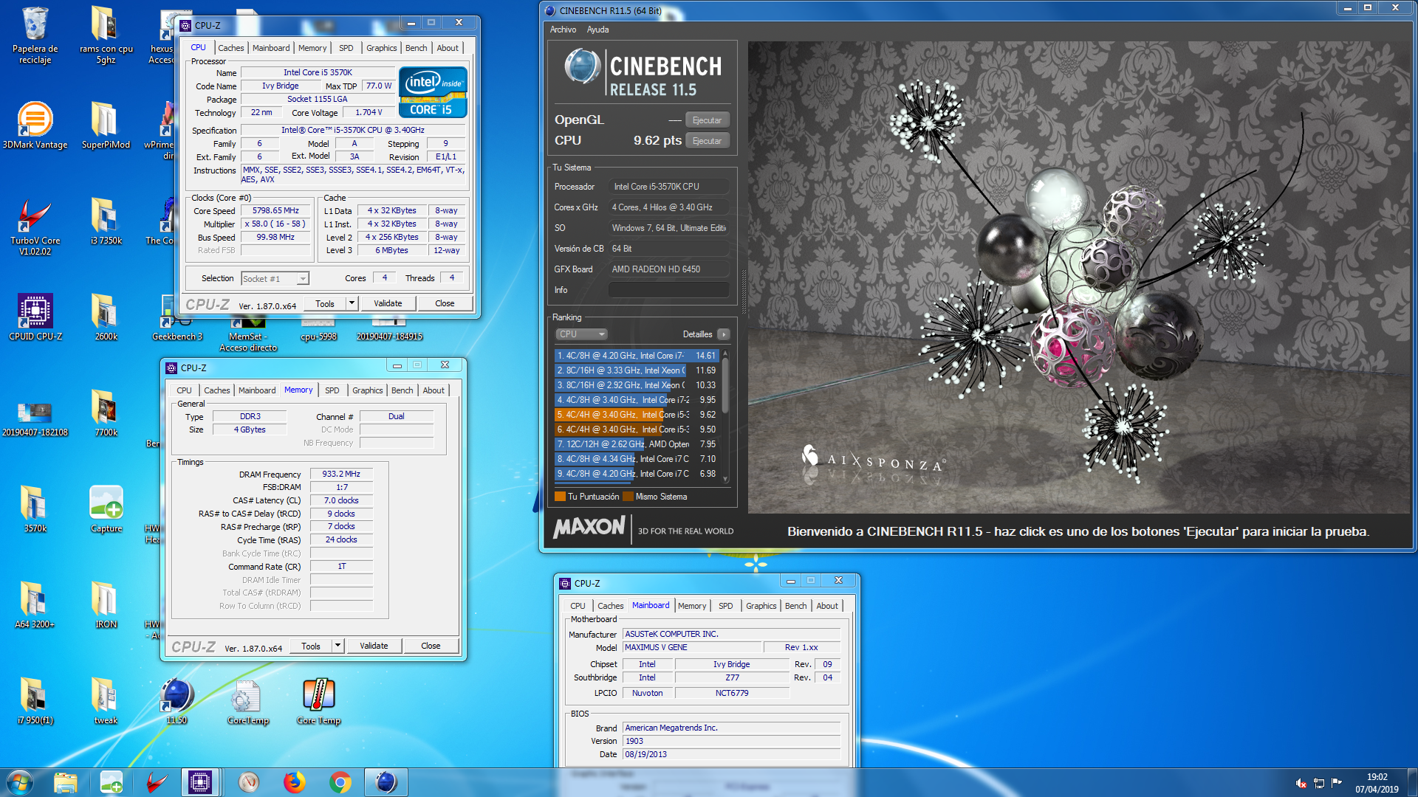Image resolution: width=1418 pixels, height=797 pixels.
Task: Click the taskbar clock showing 19:02
Action: [1377, 783]
